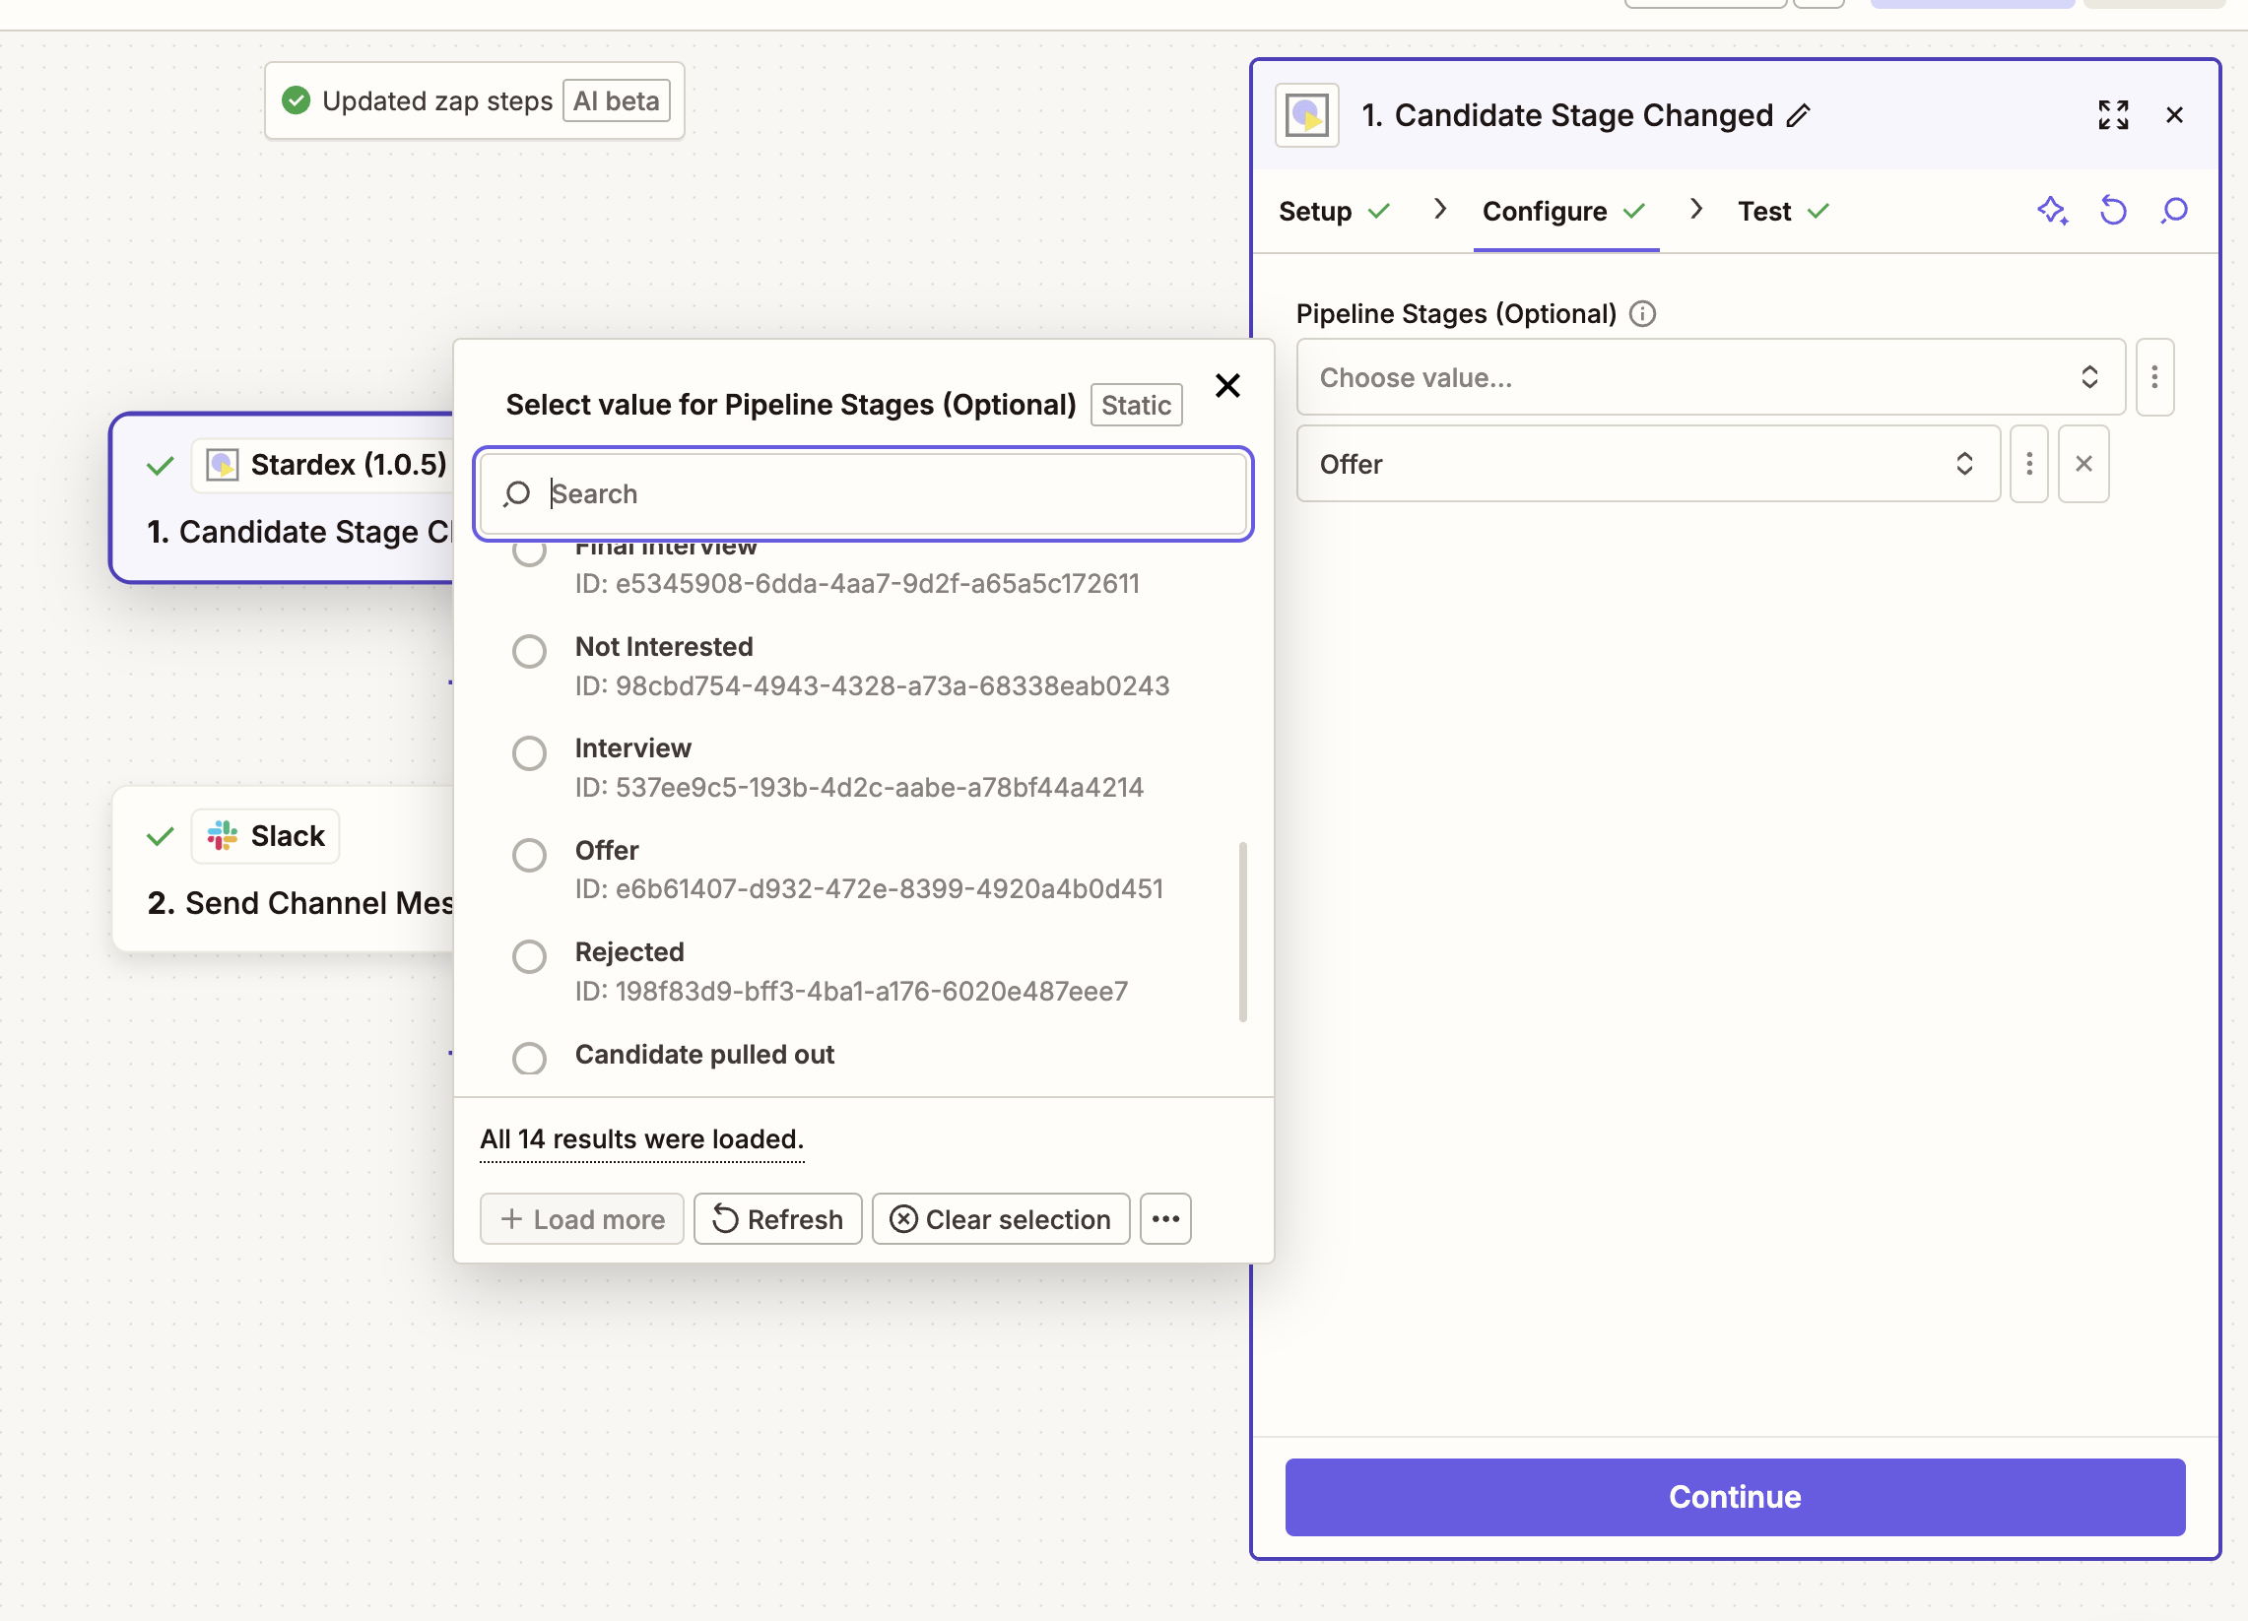Click the Clear selection button
This screenshot has width=2248, height=1621.
click(x=1001, y=1219)
